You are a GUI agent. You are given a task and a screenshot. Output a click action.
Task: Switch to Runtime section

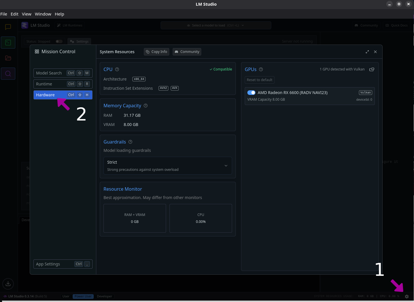(x=63, y=84)
